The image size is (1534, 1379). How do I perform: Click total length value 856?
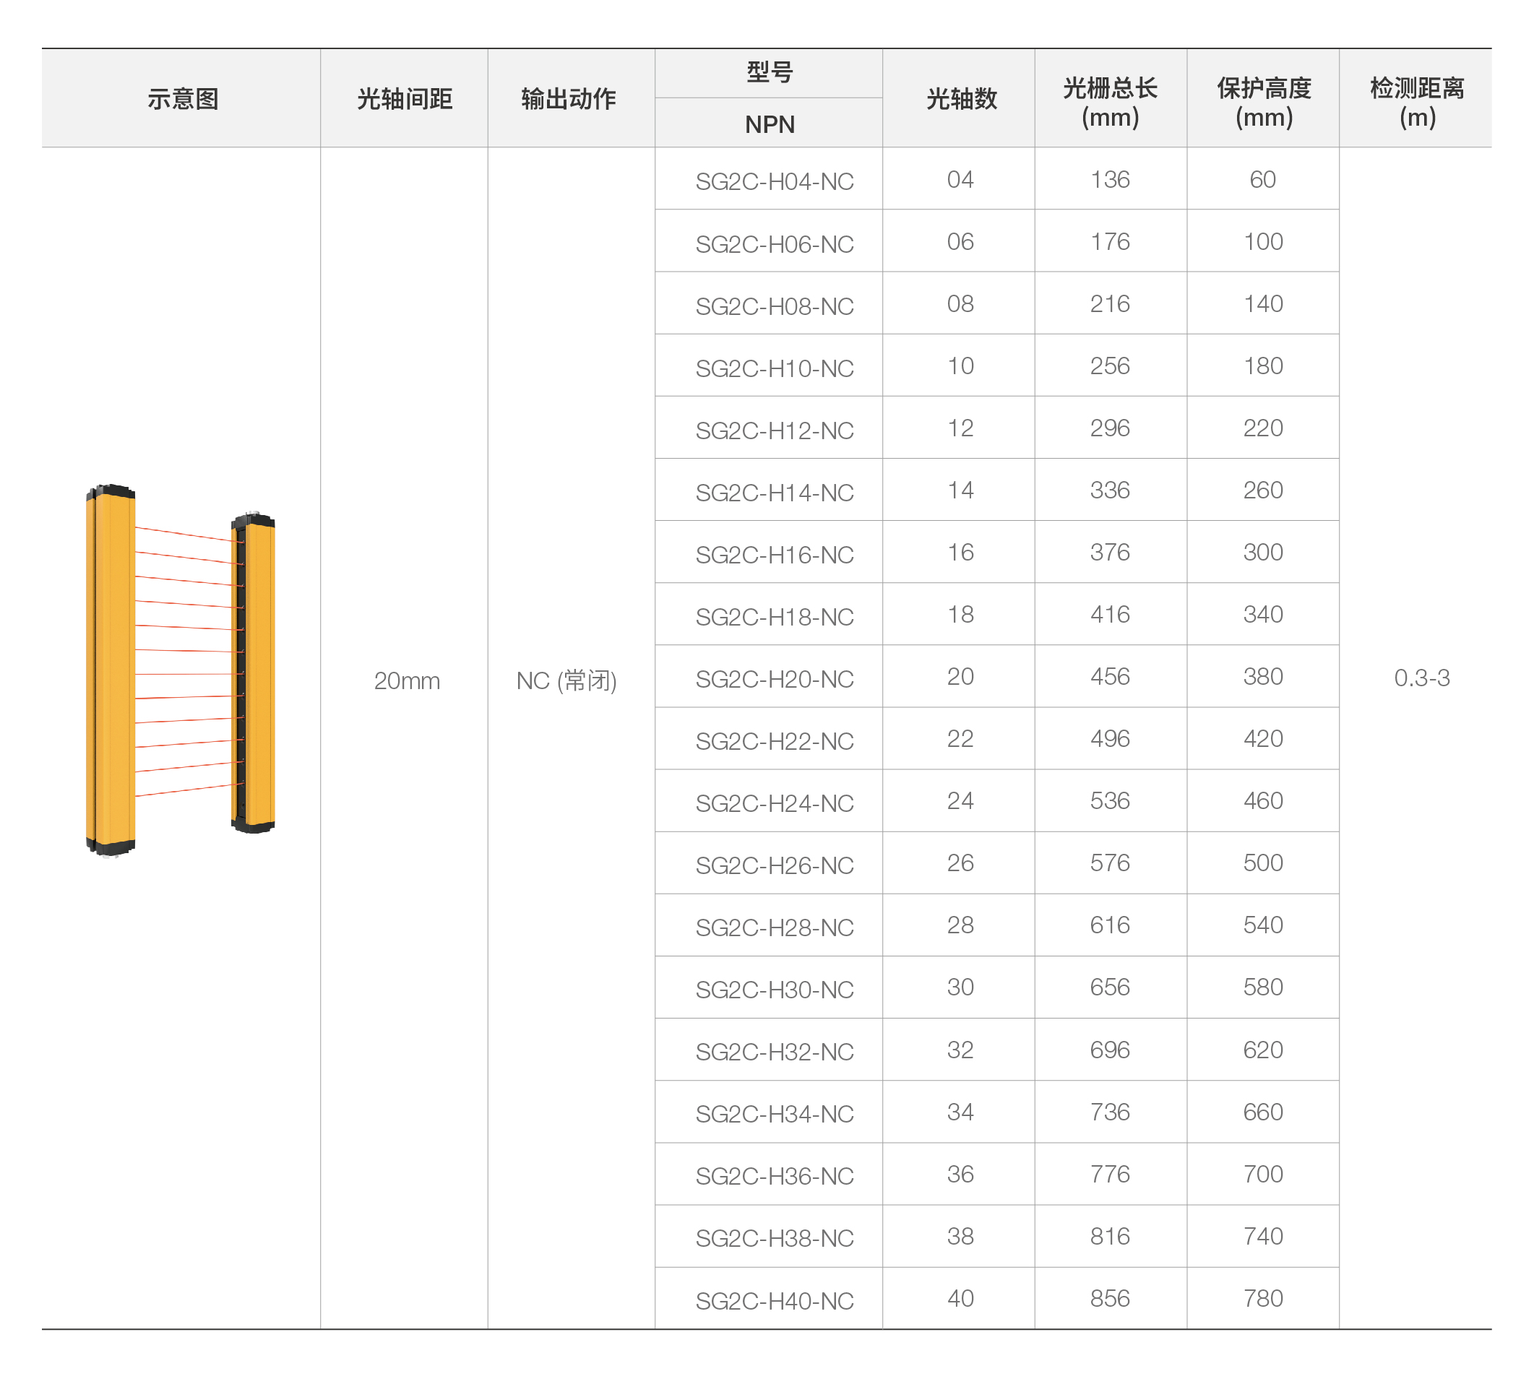1110,1298
